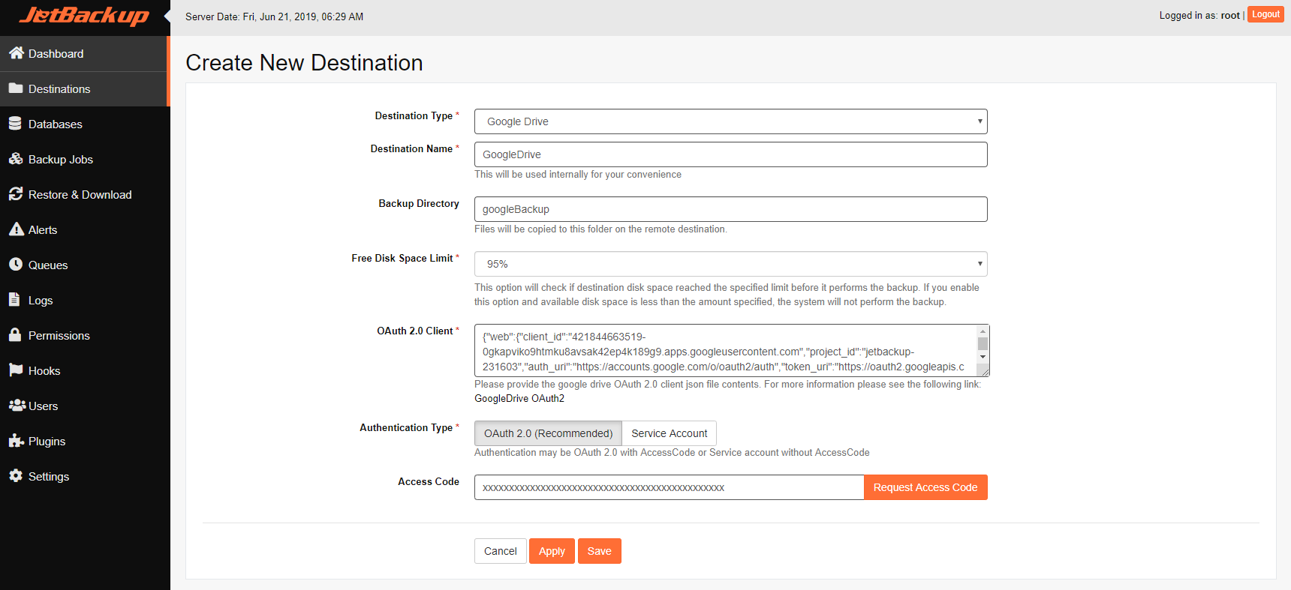The height and width of the screenshot is (590, 1291).
Task: Click the OAuth textarea resize handle
Action: tap(983, 370)
